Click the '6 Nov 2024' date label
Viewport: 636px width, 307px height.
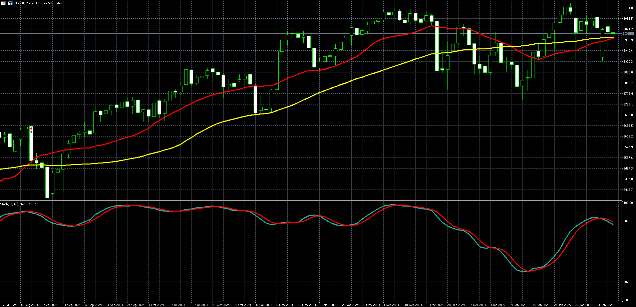point(285,305)
